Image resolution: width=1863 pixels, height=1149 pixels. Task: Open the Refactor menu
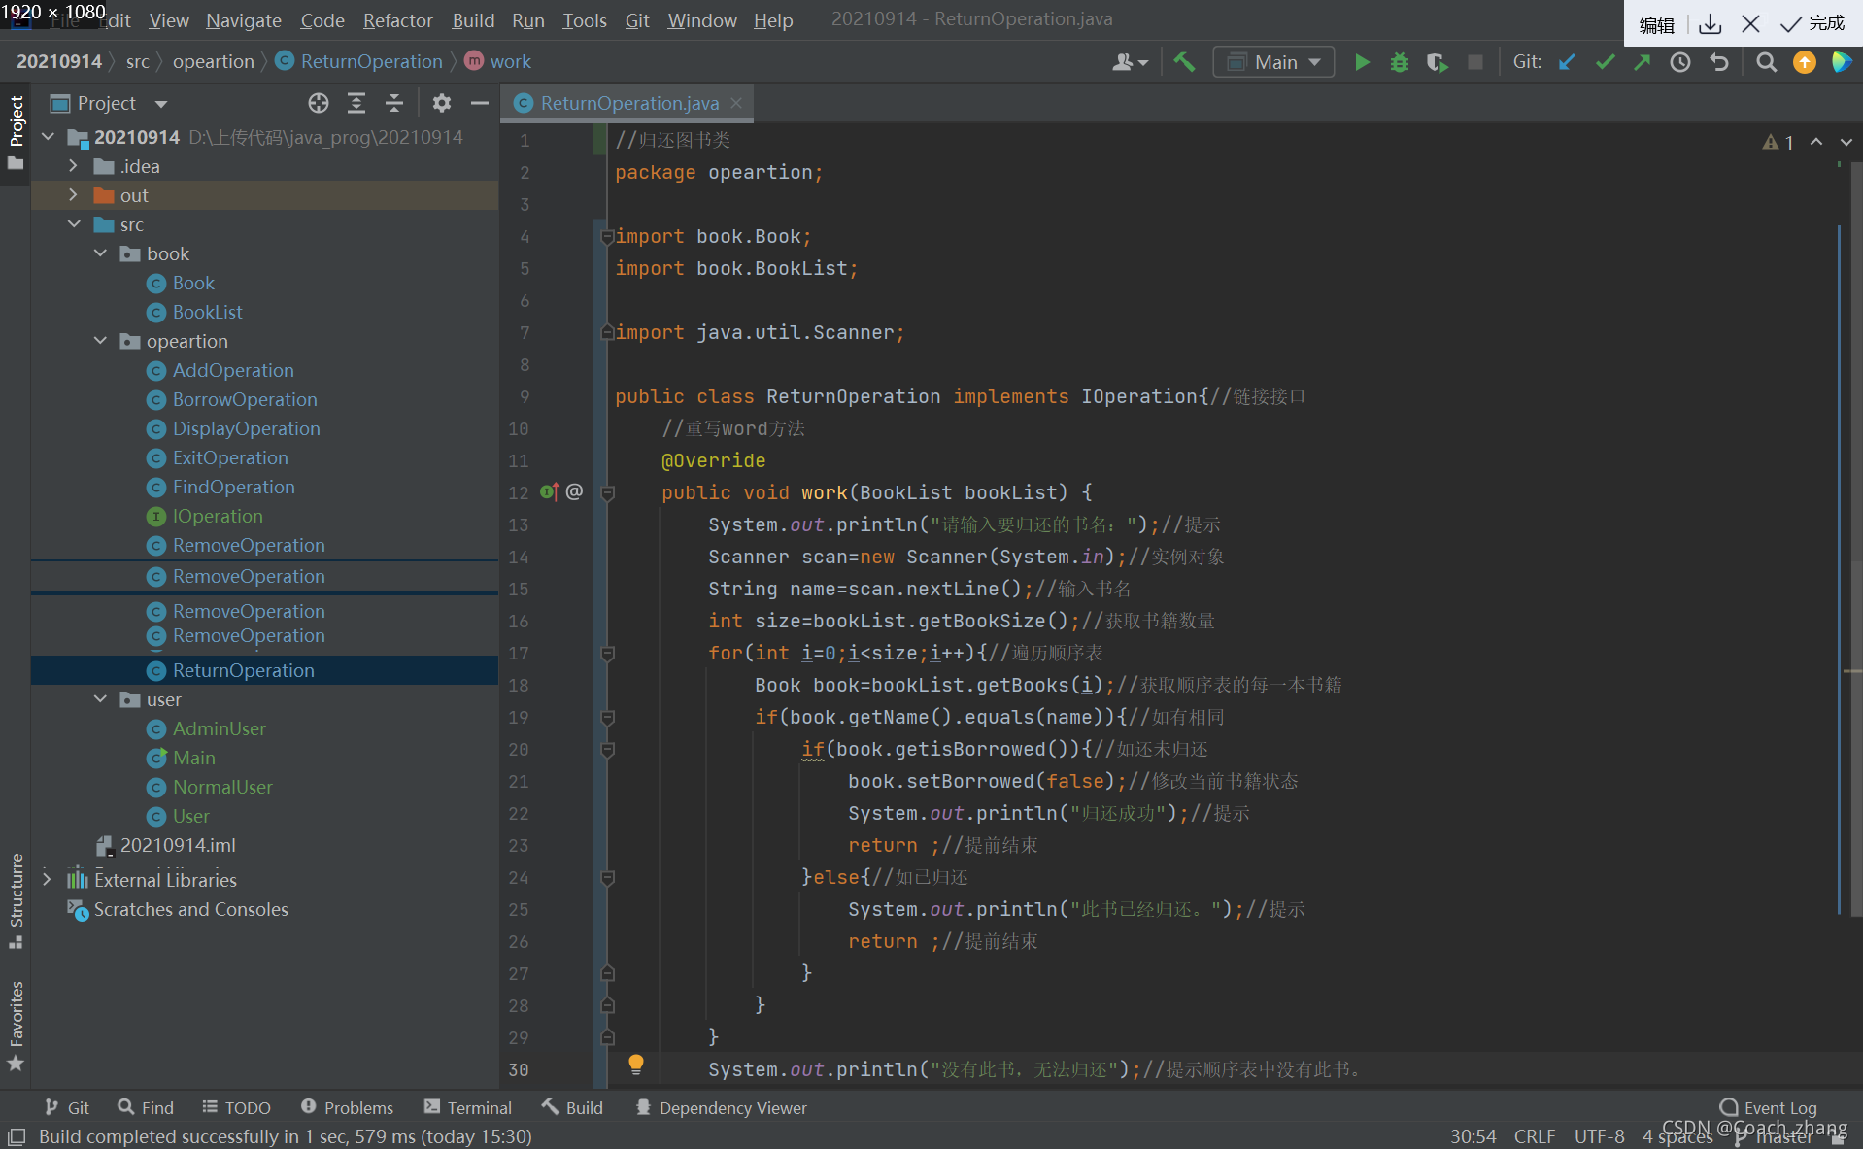pyautogui.click(x=397, y=19)
